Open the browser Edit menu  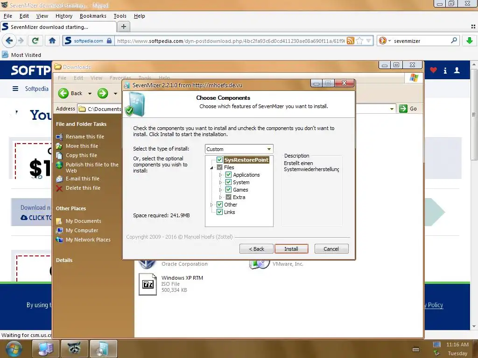pyautogui.click(x=24, y=16)
